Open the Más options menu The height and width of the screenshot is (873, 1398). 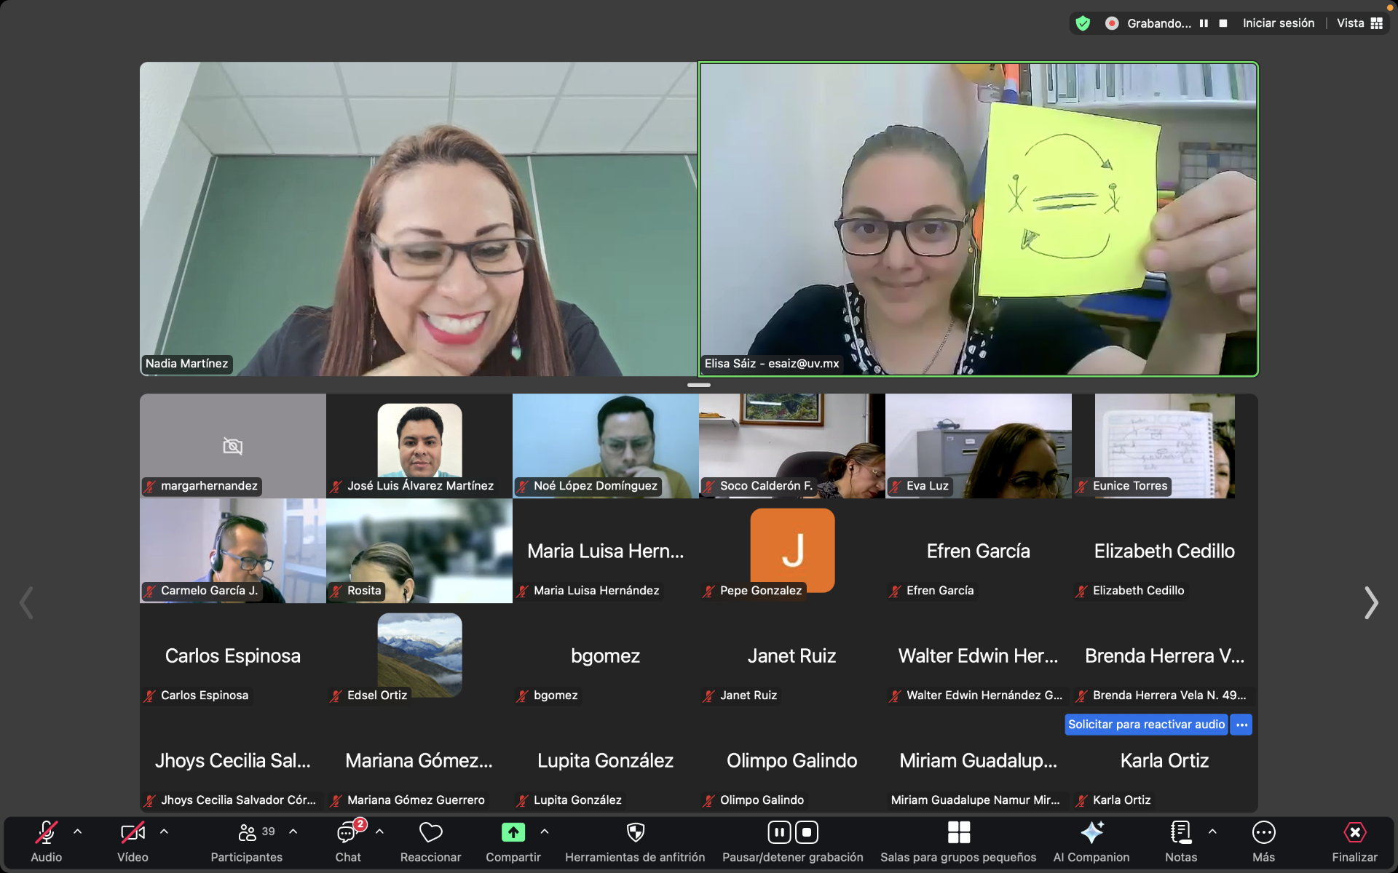pos(1263,833)
